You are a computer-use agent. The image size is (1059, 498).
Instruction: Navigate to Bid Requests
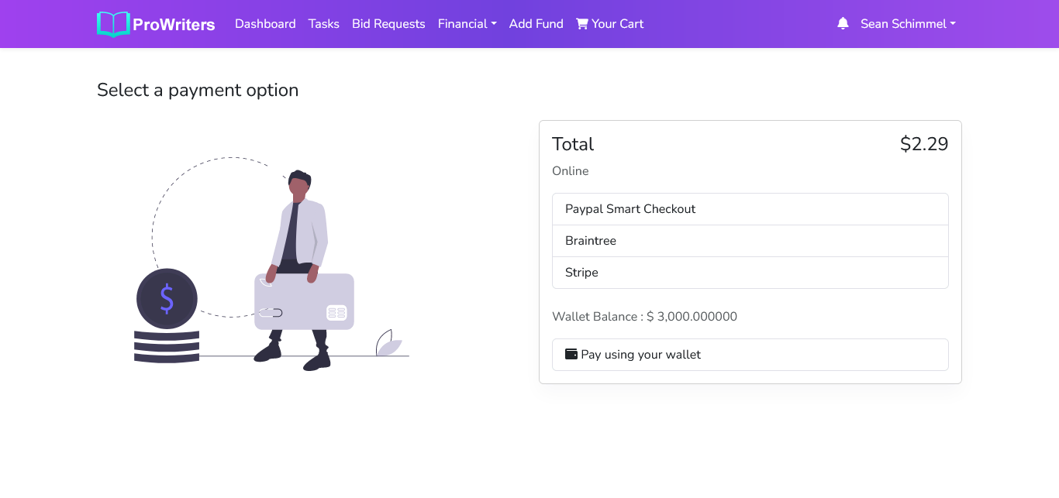388,24
